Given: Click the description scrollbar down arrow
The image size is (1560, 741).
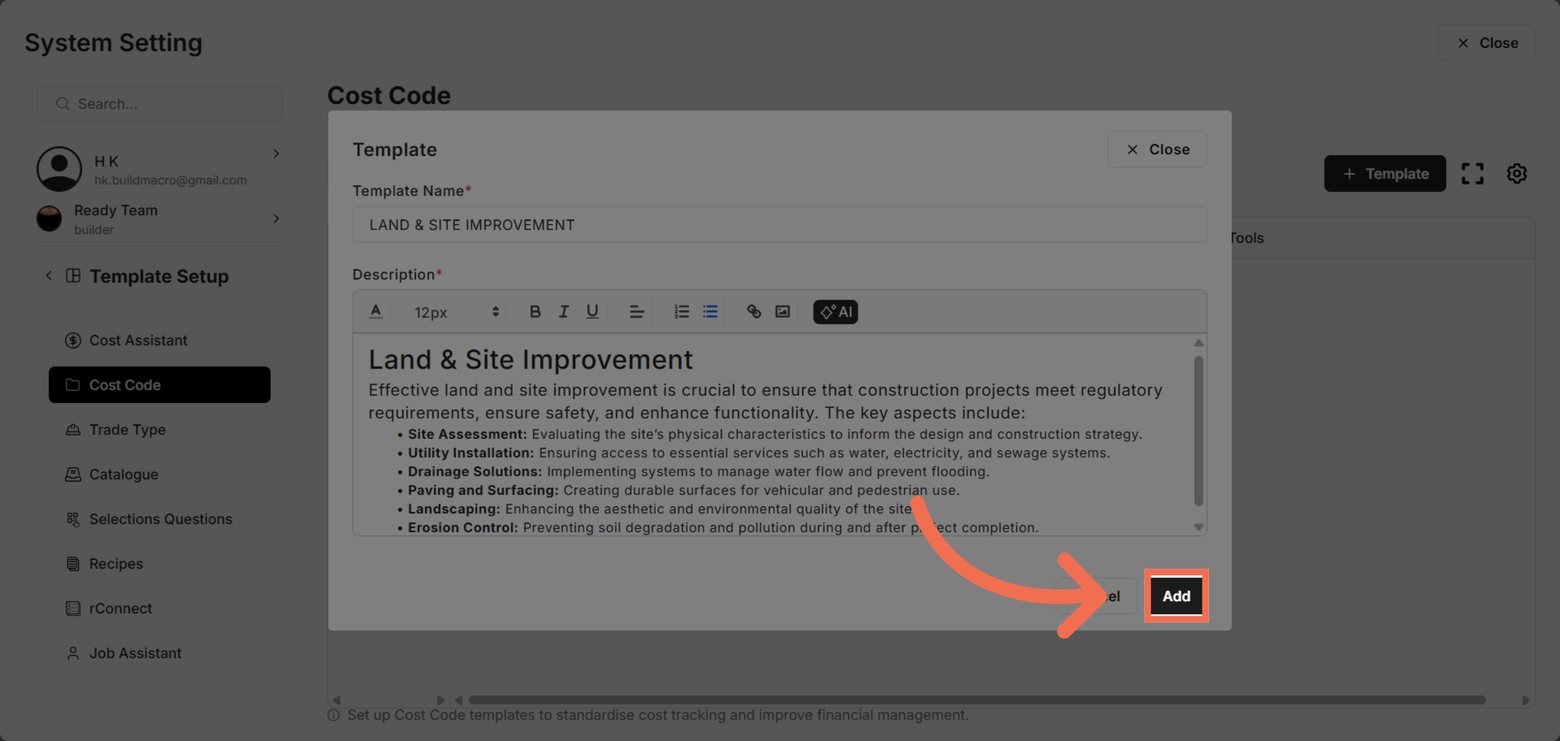Looking at the screenshot, I should [1199, 527].
